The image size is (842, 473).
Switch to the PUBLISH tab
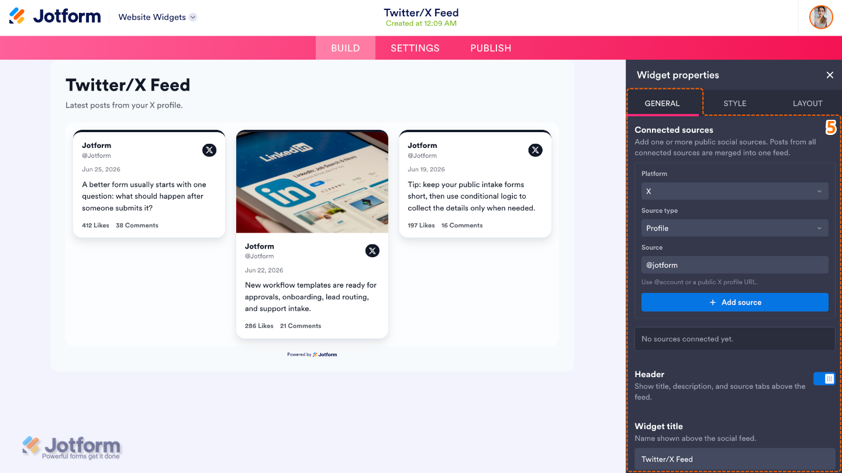click(491, 48)
